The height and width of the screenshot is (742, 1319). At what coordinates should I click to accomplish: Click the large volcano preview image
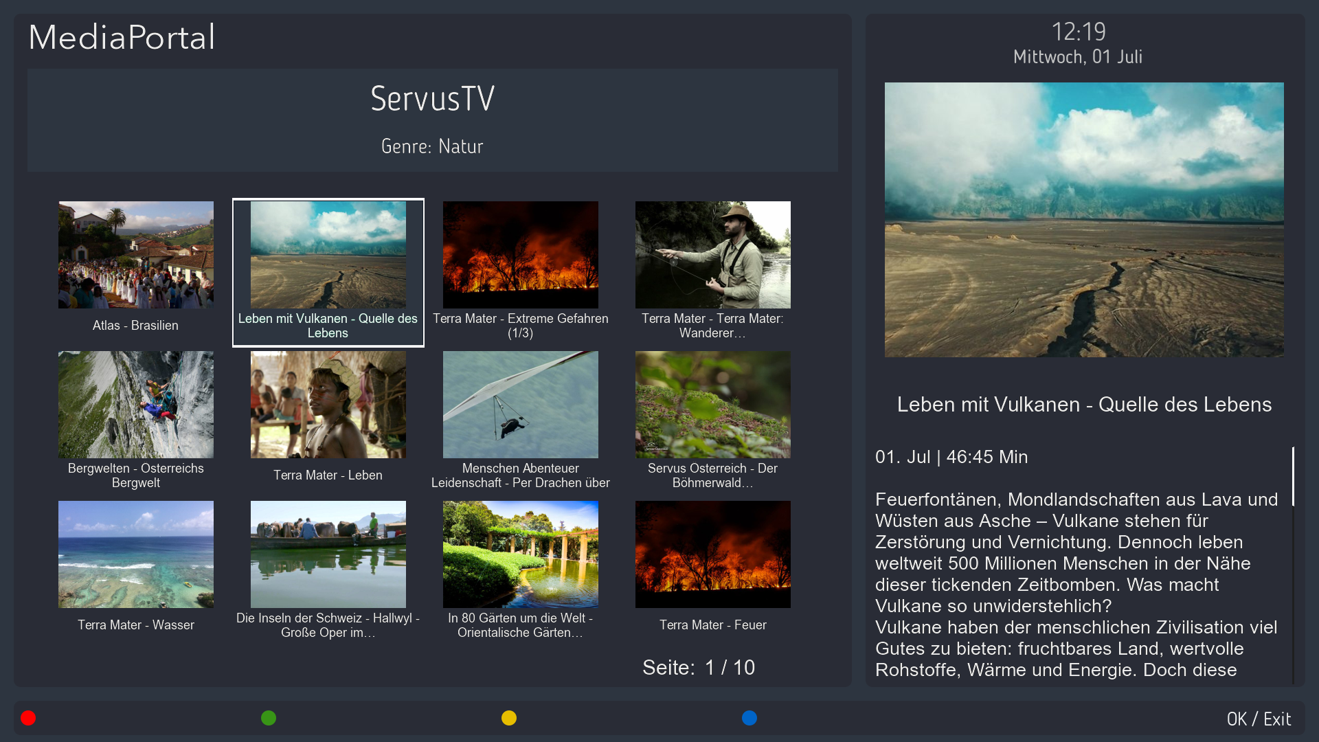1084,220
